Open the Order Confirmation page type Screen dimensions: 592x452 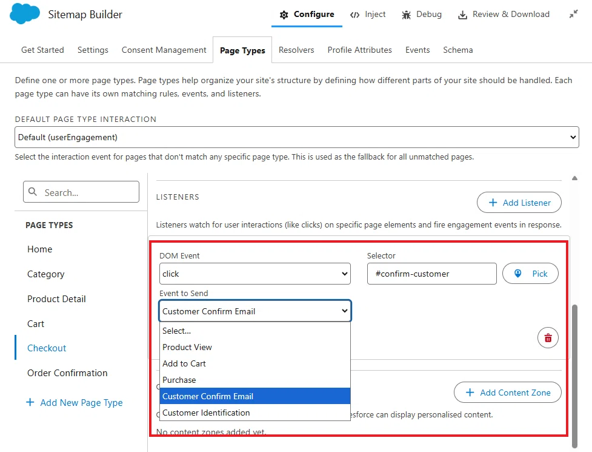[67, 373]
